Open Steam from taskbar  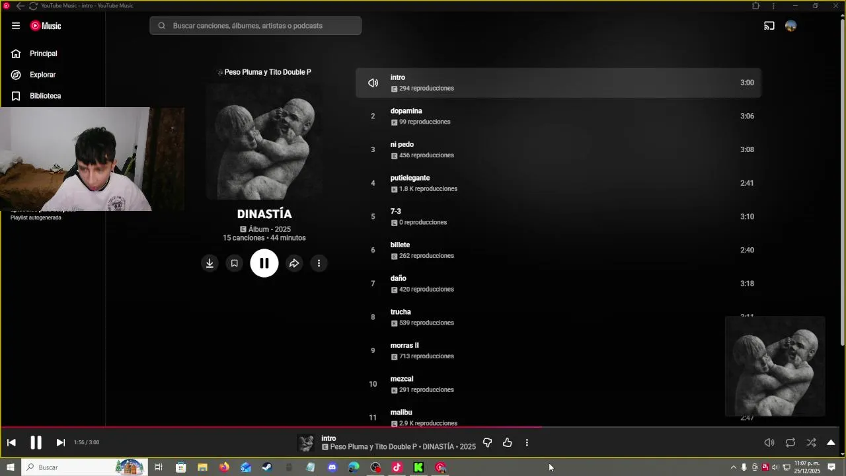[267, 467]
